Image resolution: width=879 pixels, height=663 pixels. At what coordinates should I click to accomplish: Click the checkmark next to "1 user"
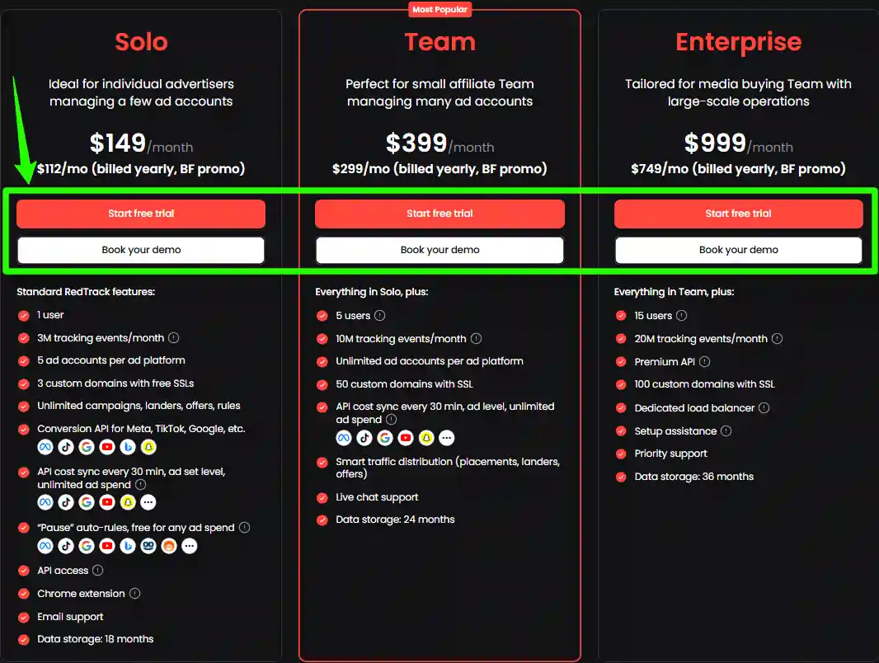(23, 315)
